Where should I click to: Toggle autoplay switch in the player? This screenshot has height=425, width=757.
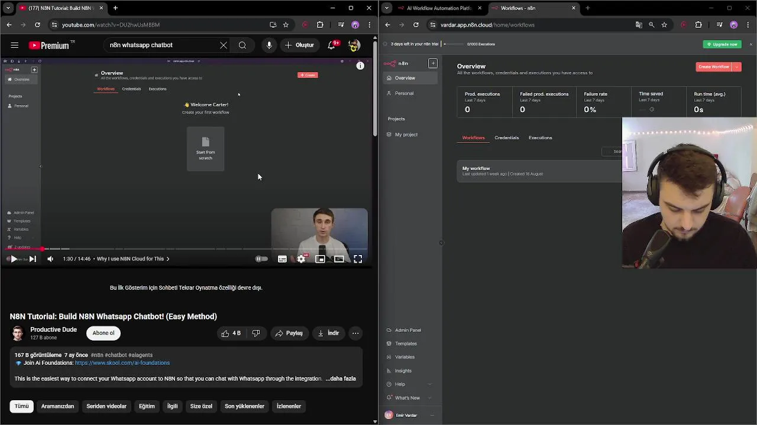tap(261, 259)
